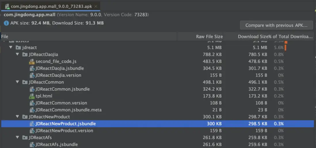The width and height of the screenshot is (316, 148).
Task: Click the APK file icon in the tab
Action: click(7, 6)
